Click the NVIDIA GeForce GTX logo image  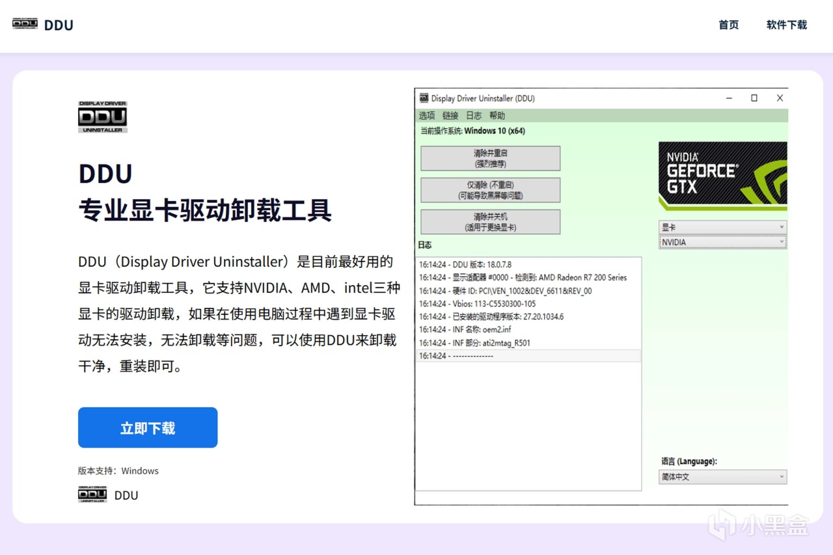coord(722,176)
